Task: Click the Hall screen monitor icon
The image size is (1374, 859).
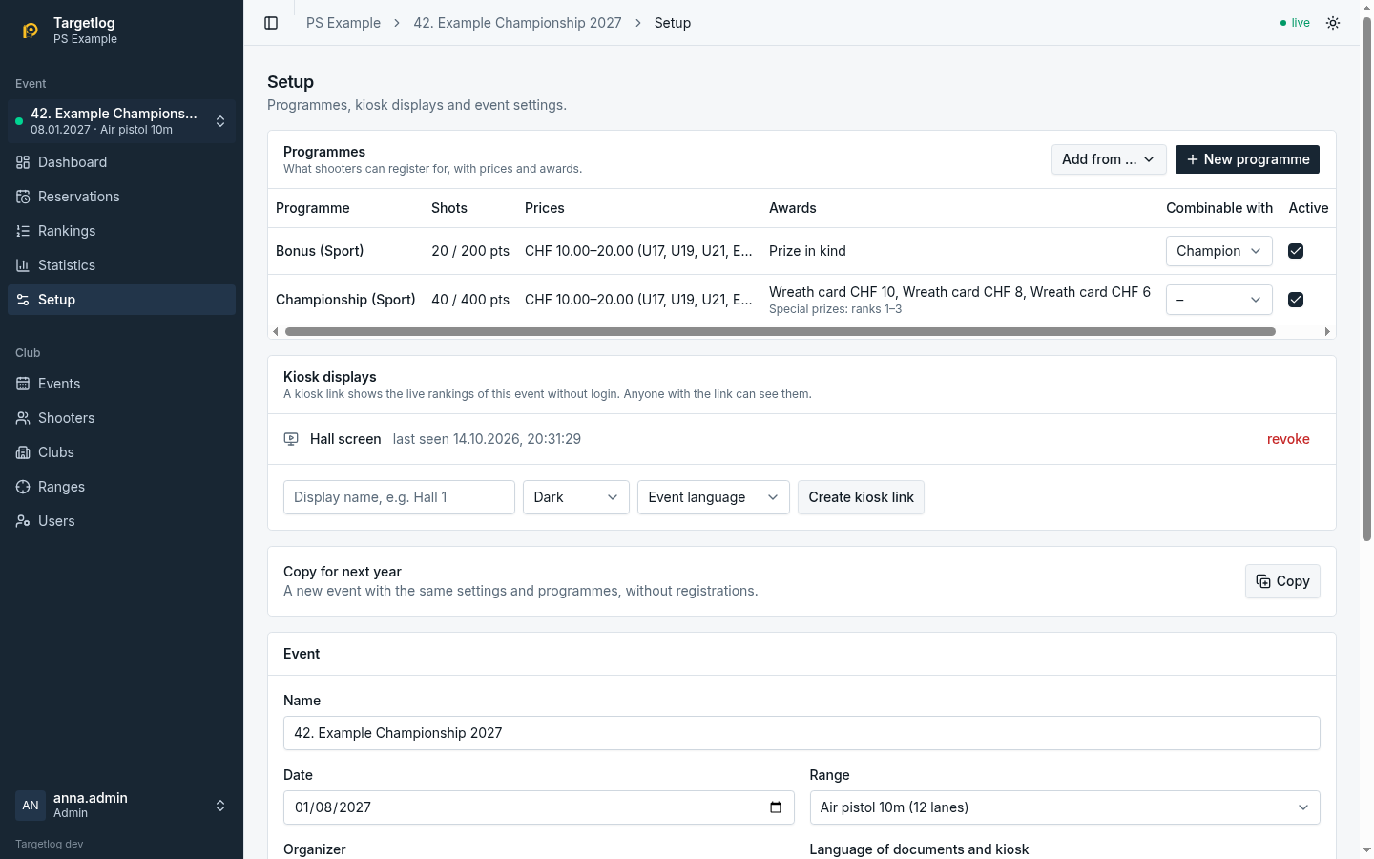Action: pyautogui.click(x=291, y=439)
